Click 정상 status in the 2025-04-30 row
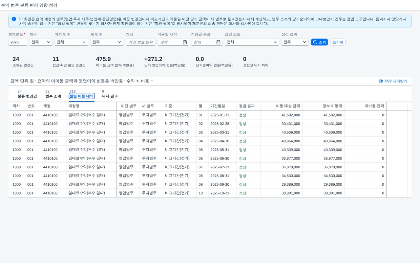The height and width of the screenshot is (263, 420). coord(242,141)
